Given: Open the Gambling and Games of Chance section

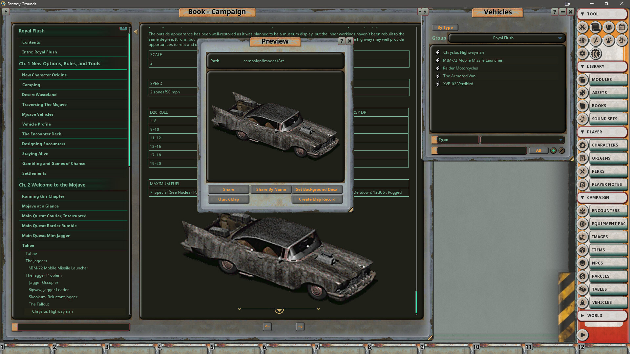Looking at the screenshot, I should pyautogui.click(x=53, y=163).
